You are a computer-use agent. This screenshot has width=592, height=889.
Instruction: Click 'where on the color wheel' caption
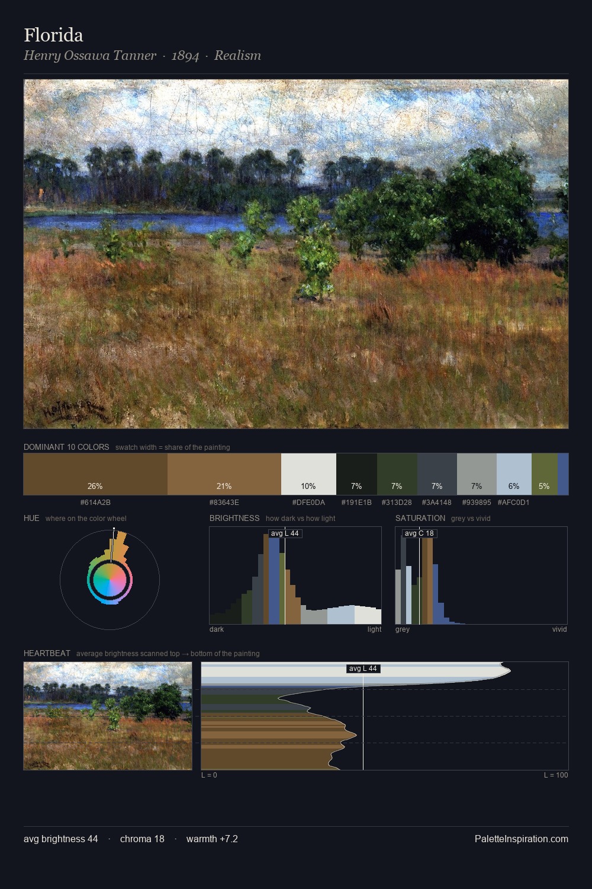[86, 519]
